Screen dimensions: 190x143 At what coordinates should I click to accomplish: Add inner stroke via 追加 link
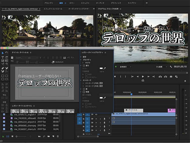coord(101,83)
